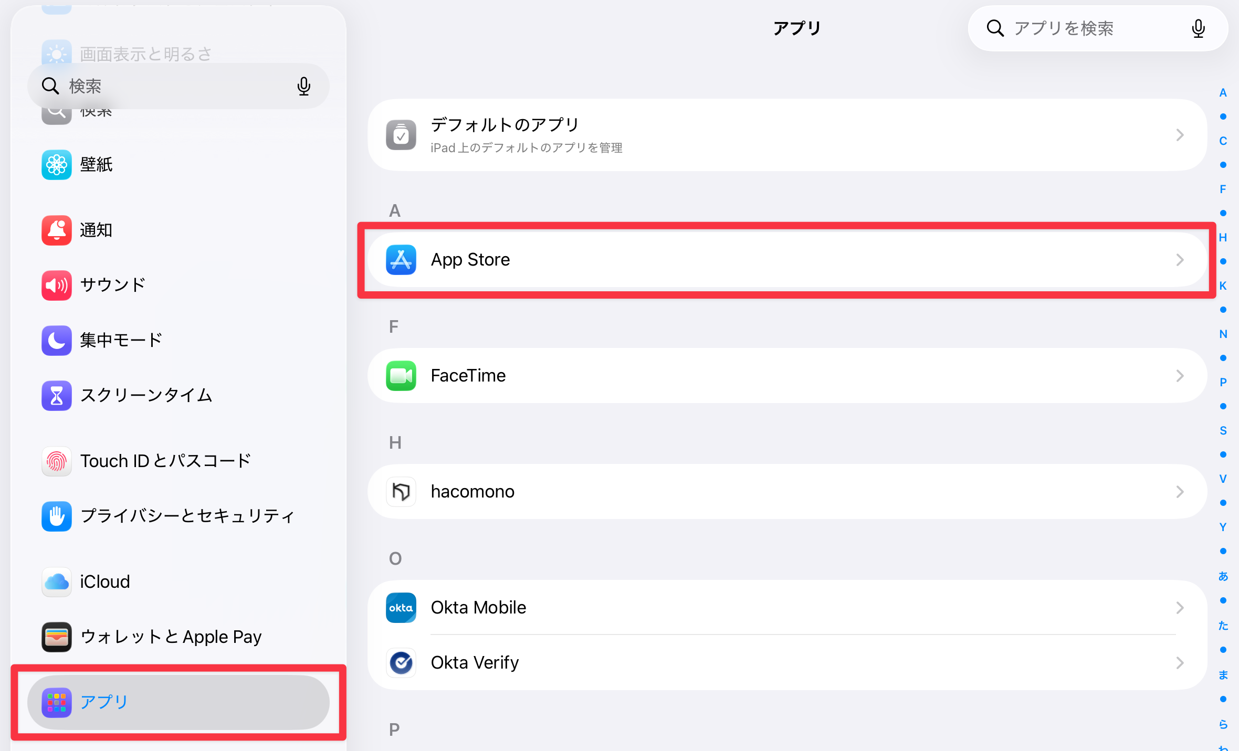Select スクリーンタイム in the sidebar
The width and height of the screenshot is (1239, 751).
178,396
